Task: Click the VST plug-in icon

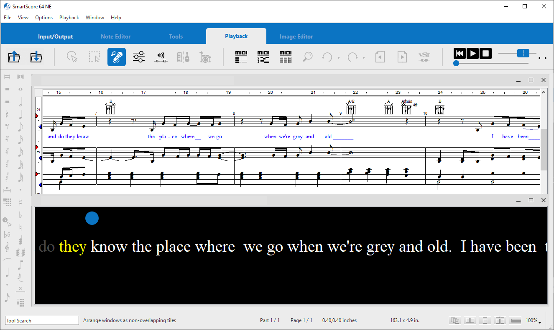Action: [x=424, y=57]
